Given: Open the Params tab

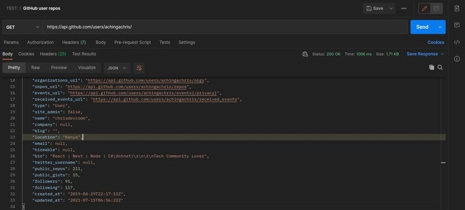Looking at the screenshot, I should click(11, 42).
